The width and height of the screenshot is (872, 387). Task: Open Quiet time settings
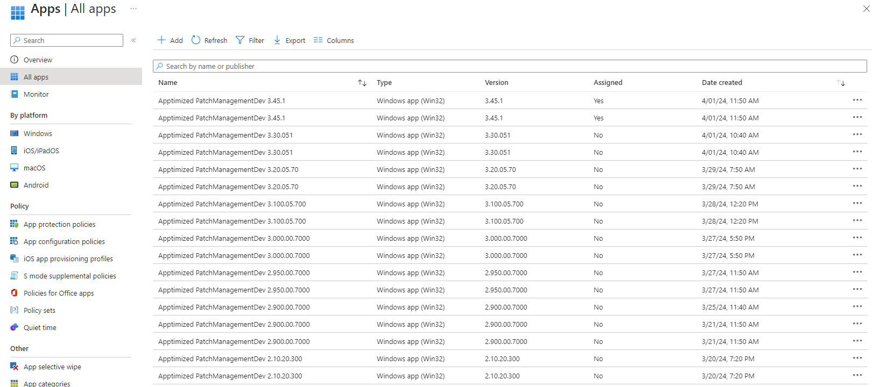[40, 327]
